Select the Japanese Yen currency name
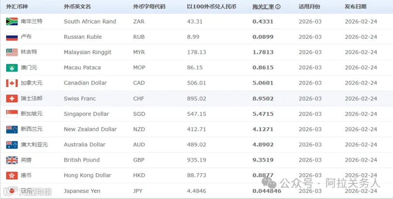The image size is (393, 199). point(82,191)
